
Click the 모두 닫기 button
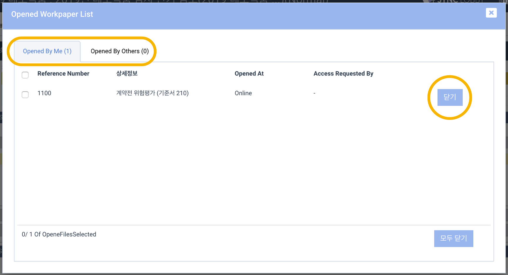pyautogui.click(x=454, y=239)
